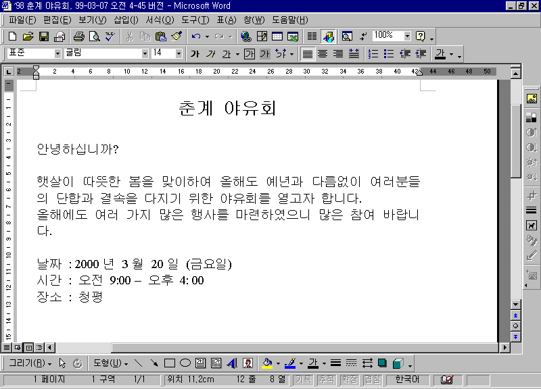
Task: Select the Arrow drawing tool
Action: tap(154, 363)
